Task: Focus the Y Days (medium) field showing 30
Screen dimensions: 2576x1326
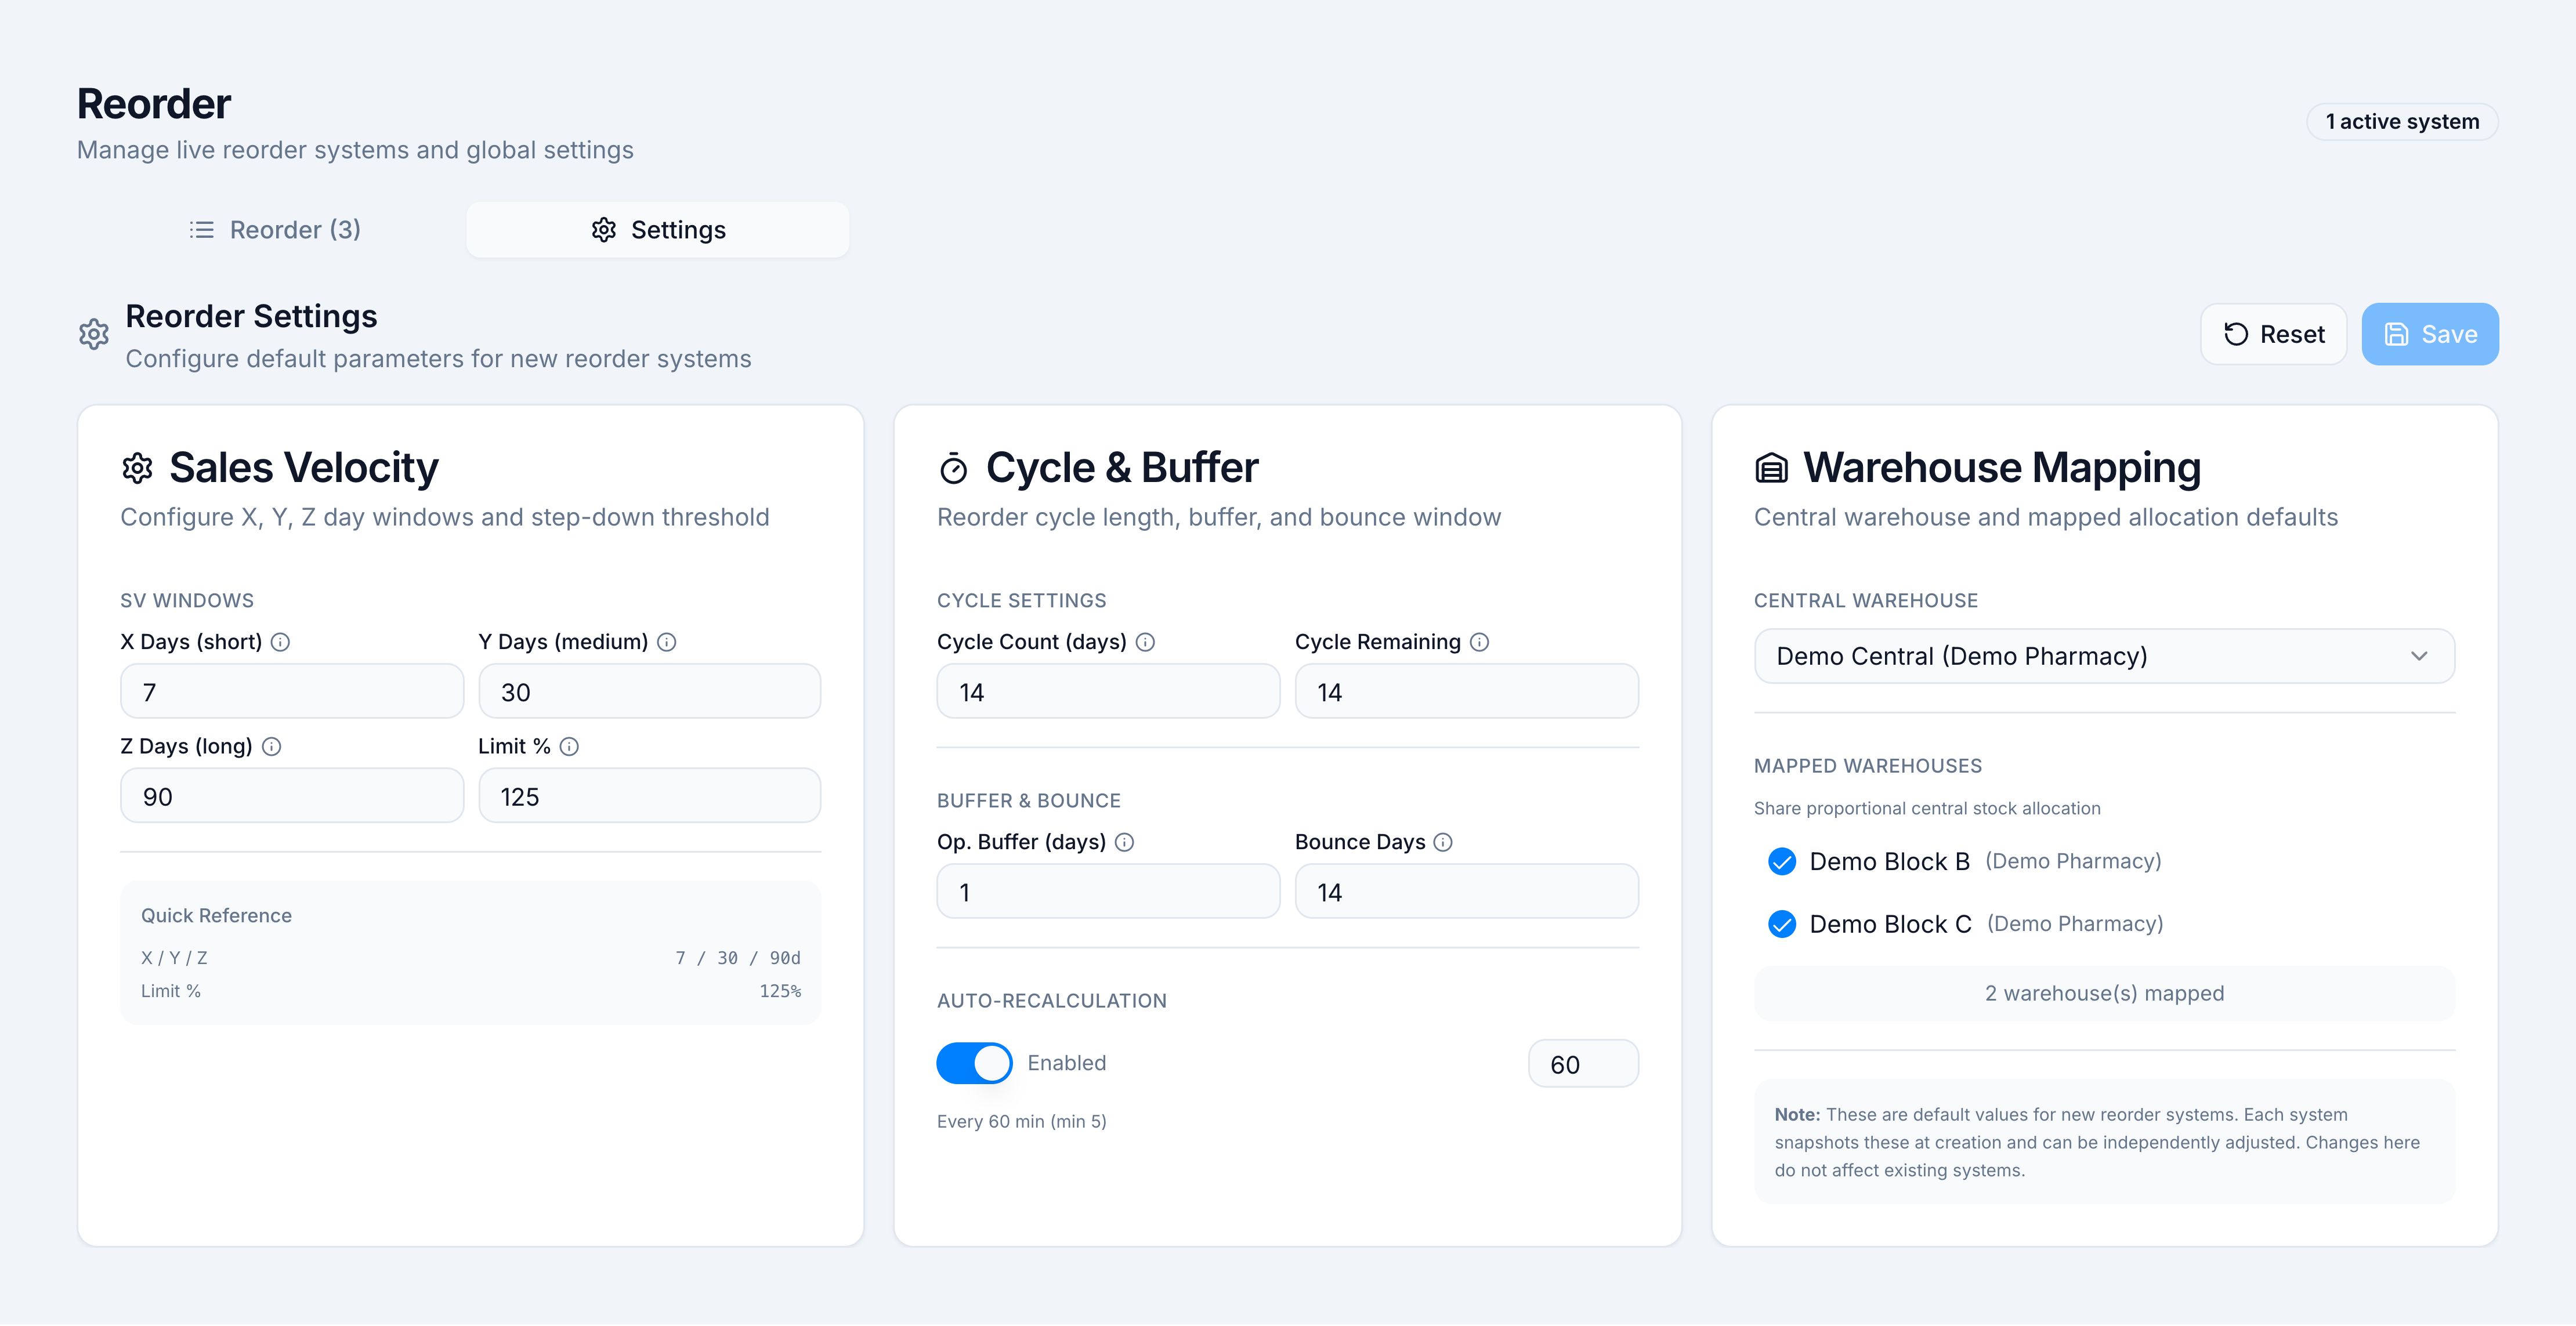Action: pyautogui.click(x=650, y=691)
